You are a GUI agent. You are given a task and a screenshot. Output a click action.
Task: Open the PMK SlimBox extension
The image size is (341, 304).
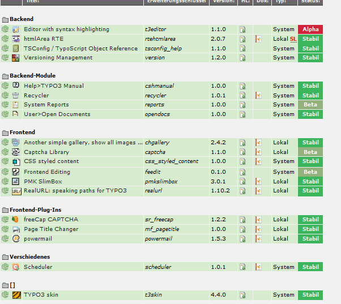coord(43,182)
